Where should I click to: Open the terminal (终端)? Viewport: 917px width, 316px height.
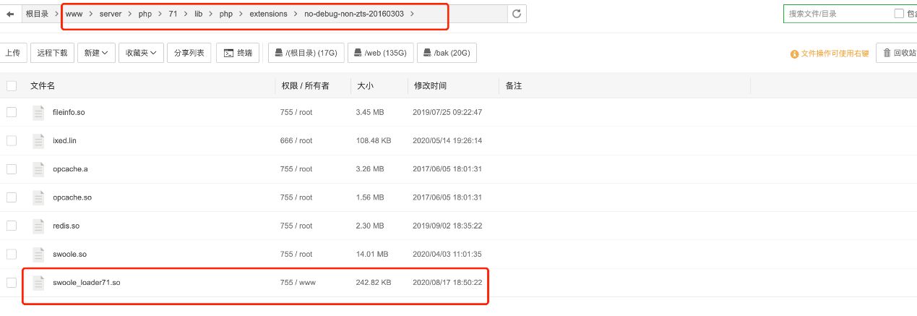(x=238, y=53)
